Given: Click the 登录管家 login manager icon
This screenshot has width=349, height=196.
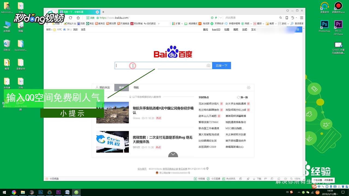Looking at the screenshot, I should [297, 24].
